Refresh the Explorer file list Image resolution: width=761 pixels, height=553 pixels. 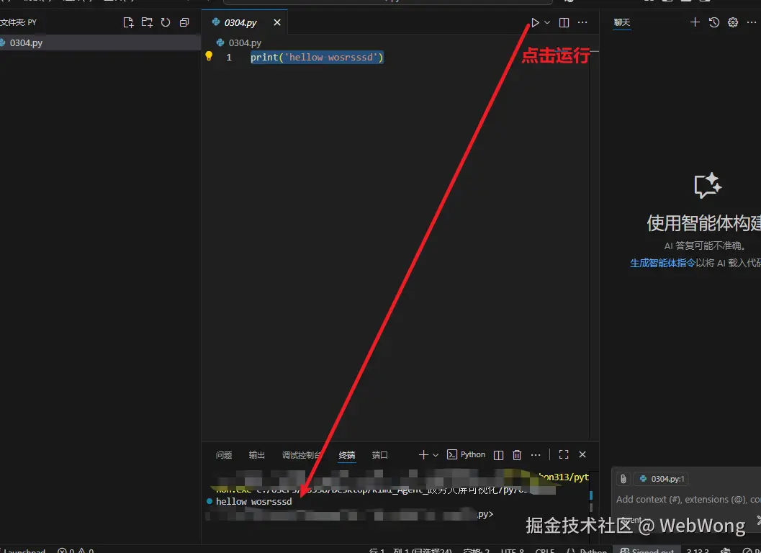(x=164, y=22)
